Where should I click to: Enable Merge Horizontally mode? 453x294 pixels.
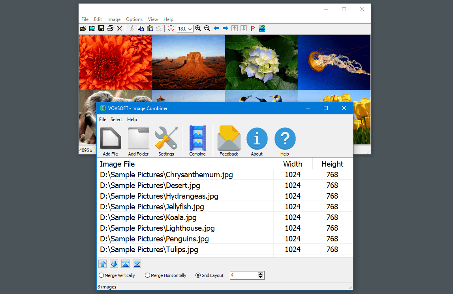click(147, 275)
